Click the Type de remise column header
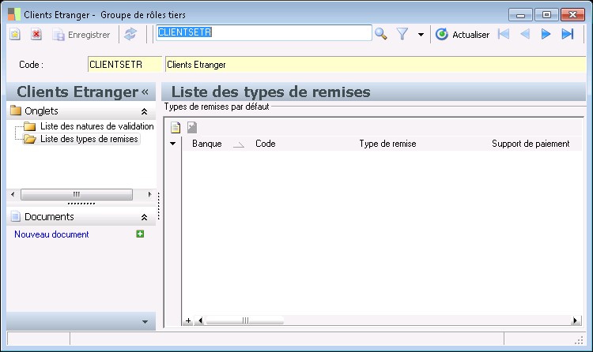Viewport: 593px width, 352px height. click(x=387, y=144)
